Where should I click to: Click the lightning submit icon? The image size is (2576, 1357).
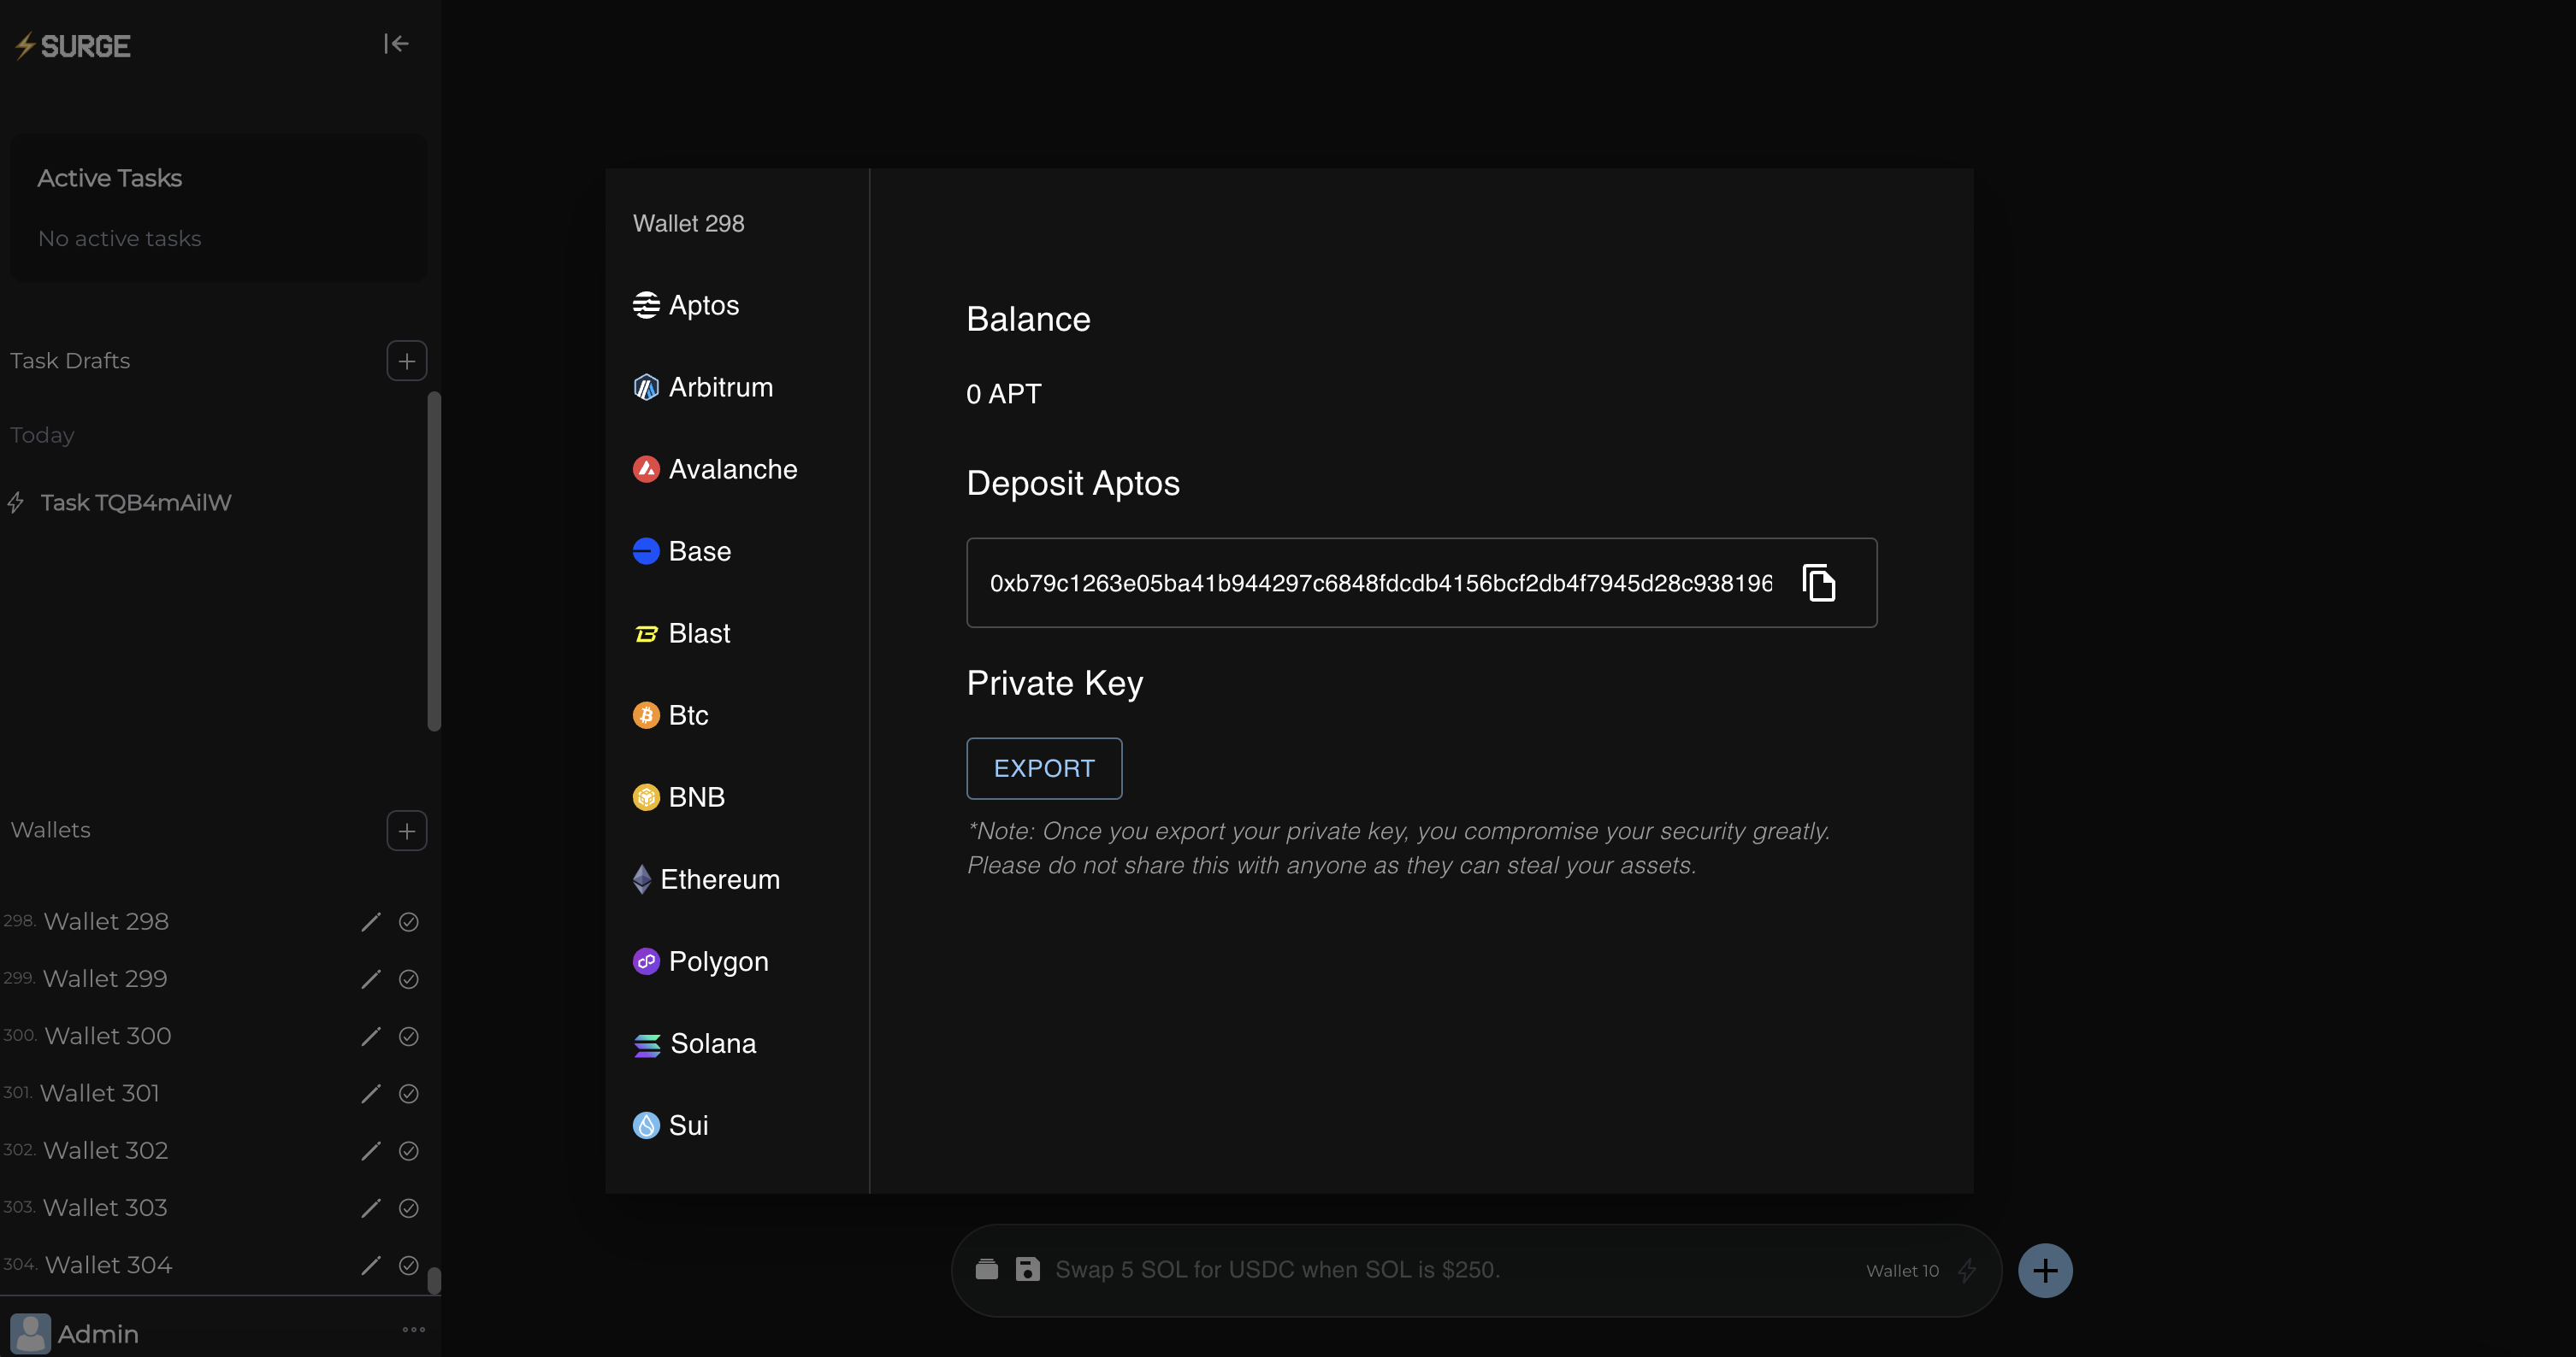coord(1967,1270)
